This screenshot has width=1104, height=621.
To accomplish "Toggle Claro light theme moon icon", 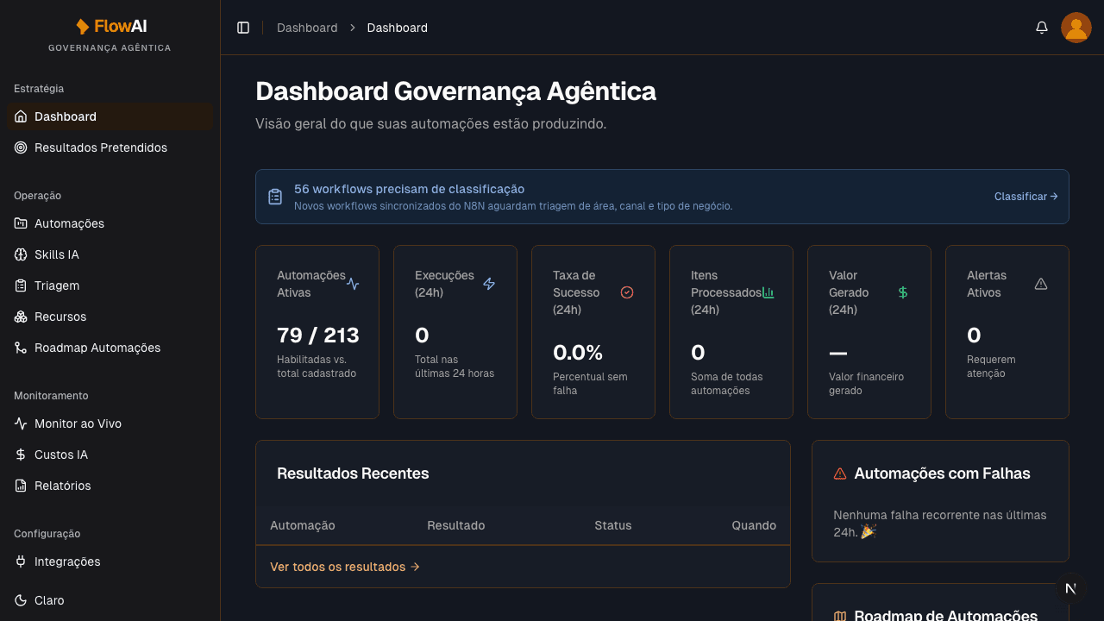I will pos(21,600).
